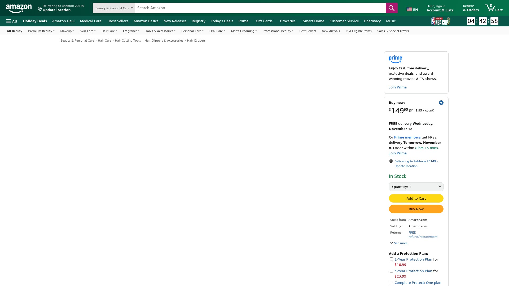Image resolution: width=509 pixels, height=286 pixels.
Task: Open the shopping cart icon
Action: pos(494,8)
